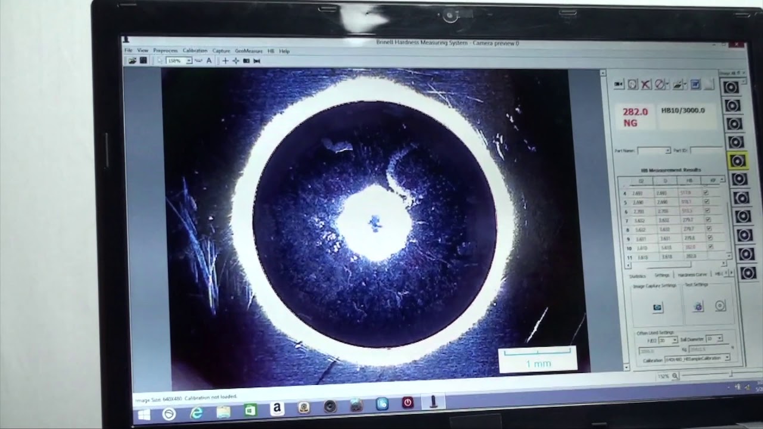763x429 pixels.
Task: Switch to the Settings tab
Action: (x=662, y=275)
